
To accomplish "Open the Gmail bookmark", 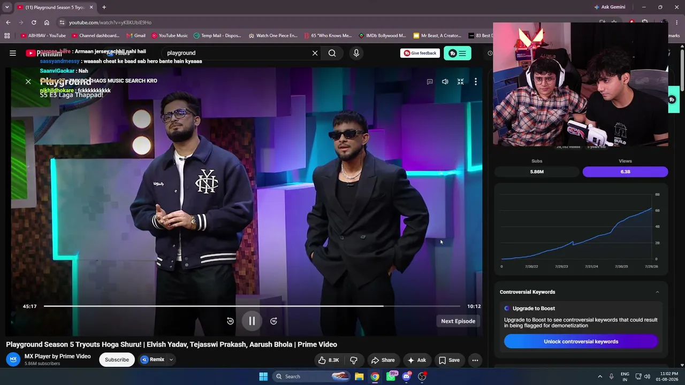I will [x=136, y=36].
